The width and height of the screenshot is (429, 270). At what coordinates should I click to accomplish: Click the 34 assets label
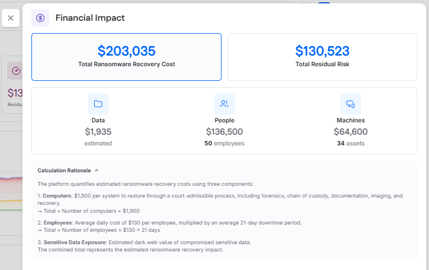[x=350, y=143]
